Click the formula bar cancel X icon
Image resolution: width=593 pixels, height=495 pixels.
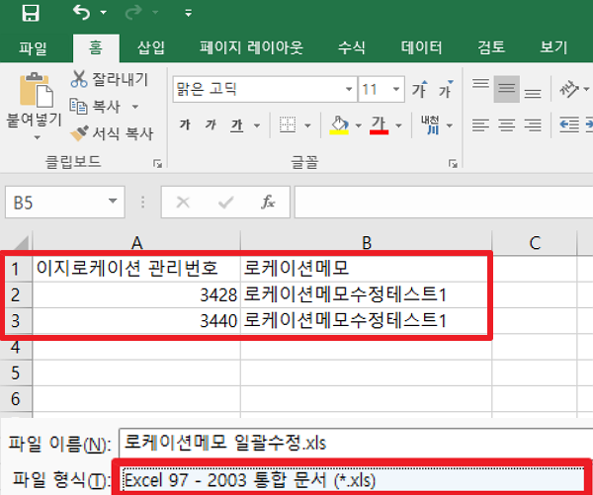183,203
